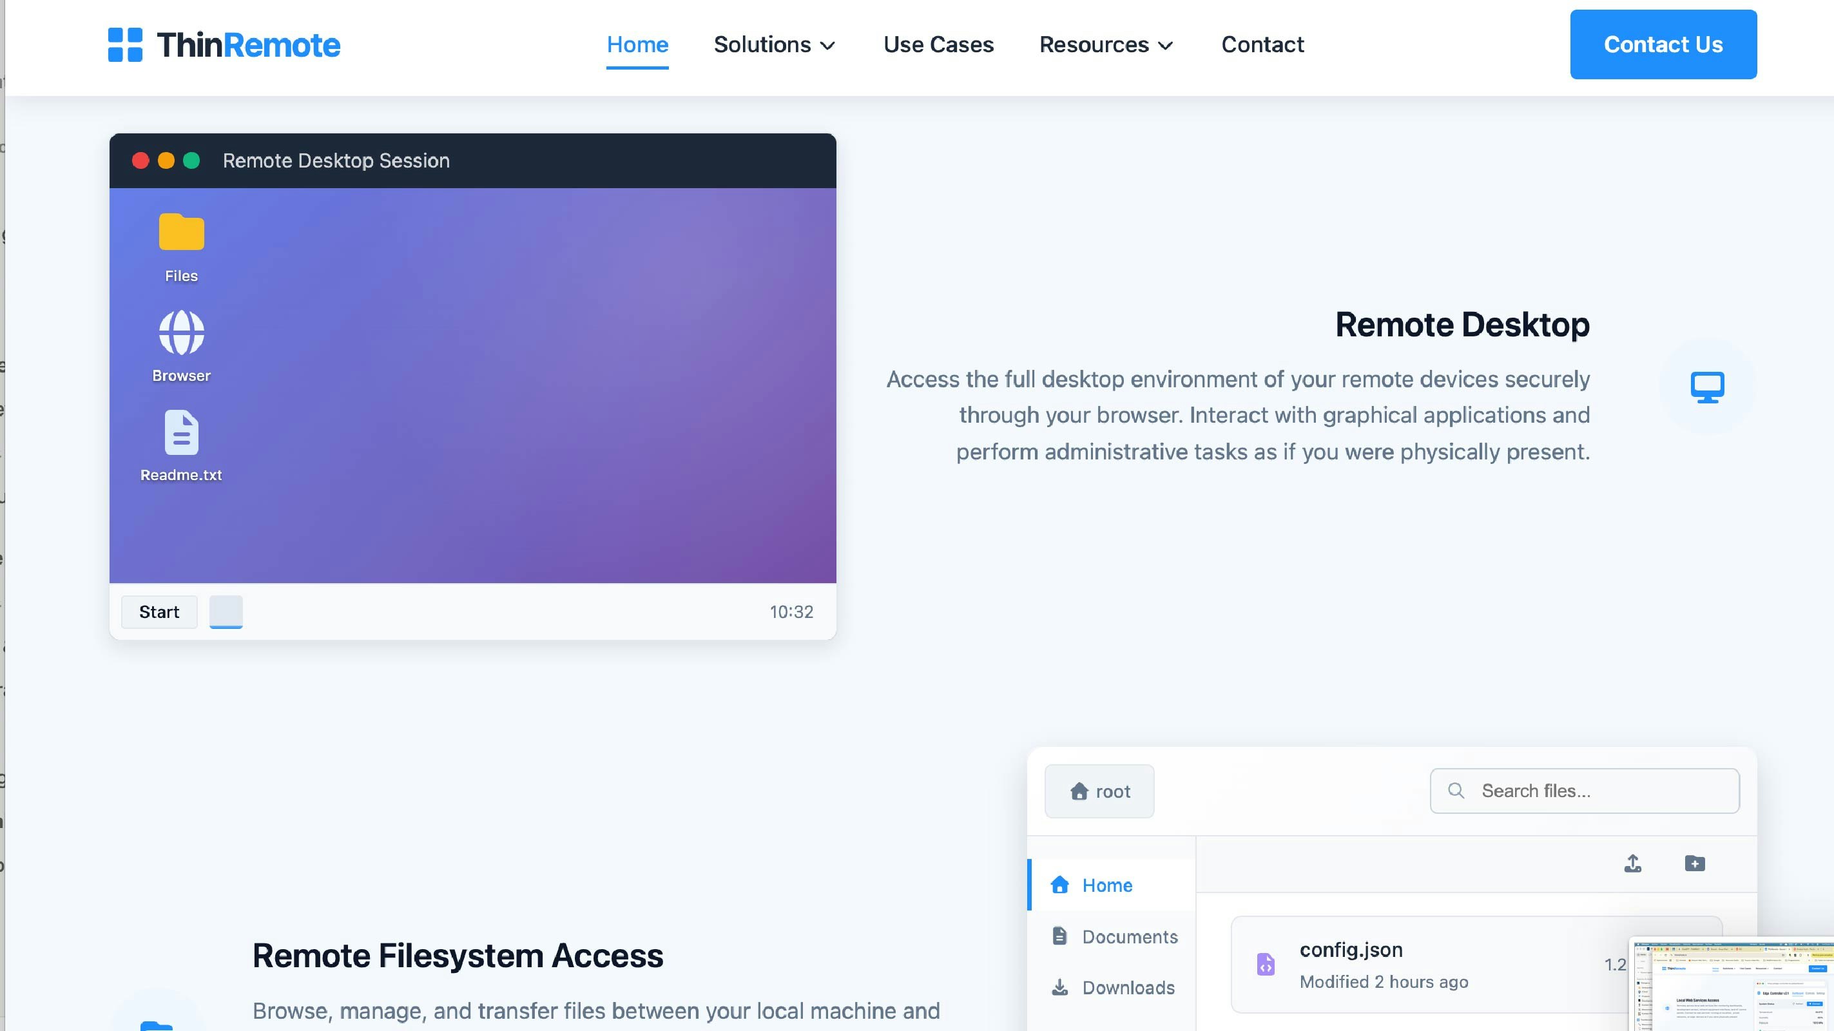
Task: Click the 10:32 taskbar clock
Action: point(791,612)
